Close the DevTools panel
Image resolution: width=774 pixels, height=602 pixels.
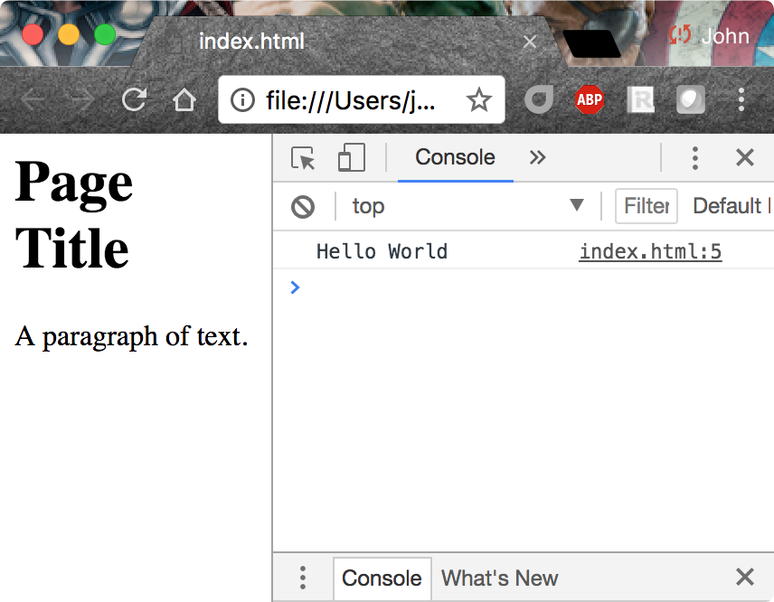pyautogui.click(x=744, y=158)
